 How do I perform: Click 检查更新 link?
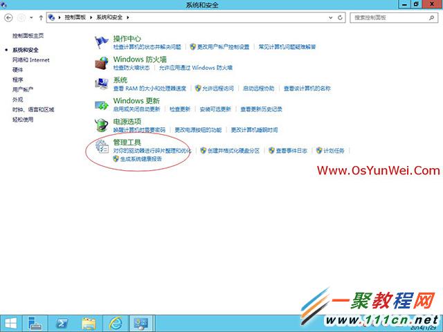tap(180, 109)
